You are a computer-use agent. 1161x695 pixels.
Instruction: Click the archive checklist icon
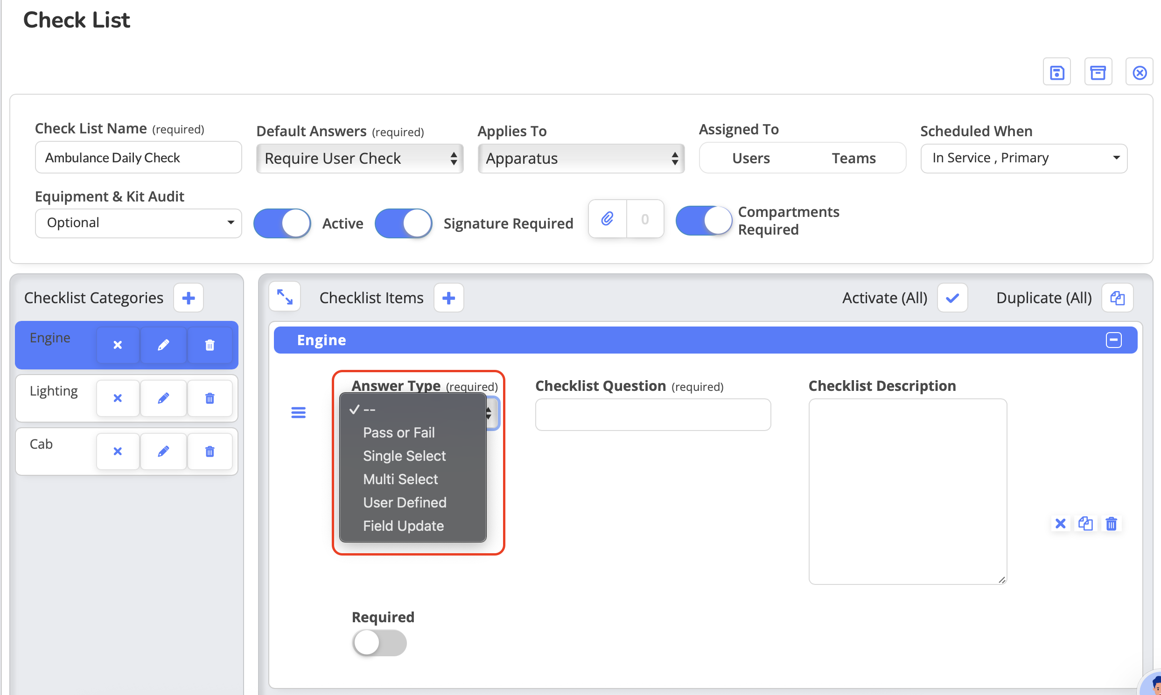[1098, 73]
